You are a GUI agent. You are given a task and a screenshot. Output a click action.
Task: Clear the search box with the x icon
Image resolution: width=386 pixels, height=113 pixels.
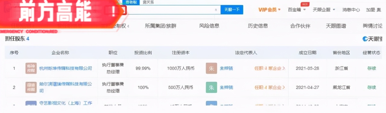tap(216, 10)
